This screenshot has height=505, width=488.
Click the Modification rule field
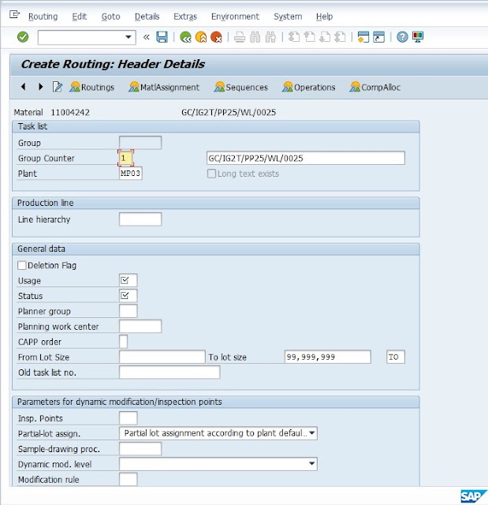(x=128, y=479)
